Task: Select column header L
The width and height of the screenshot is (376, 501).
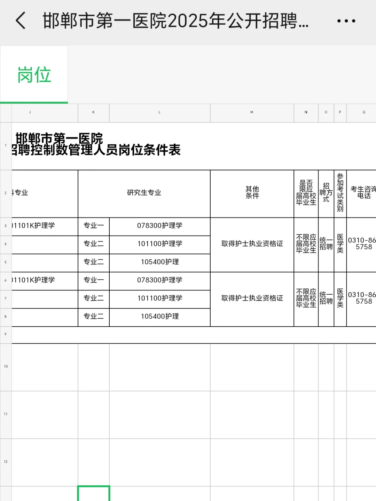Action: pyautogui.click(x=159, y=113)
